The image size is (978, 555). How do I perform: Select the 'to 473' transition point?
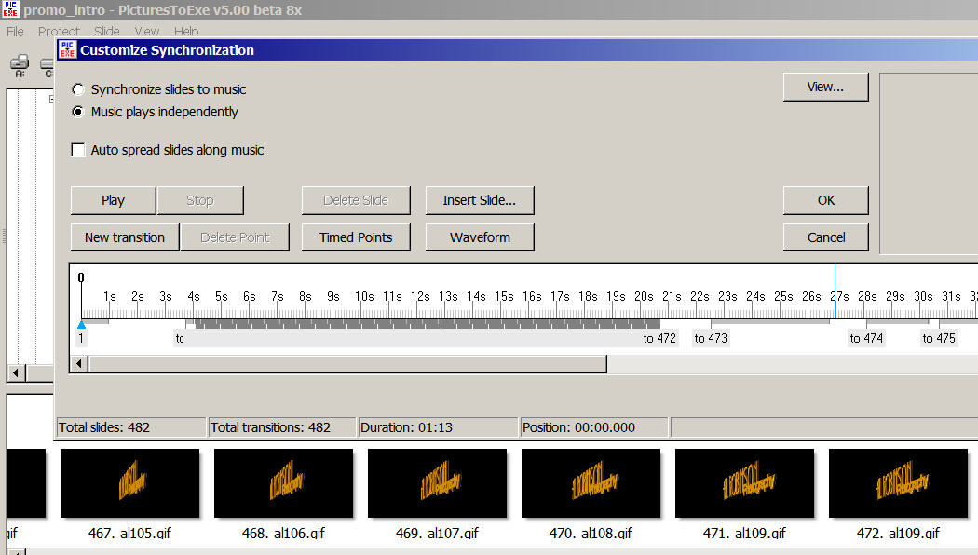click(x=711, y=338)
